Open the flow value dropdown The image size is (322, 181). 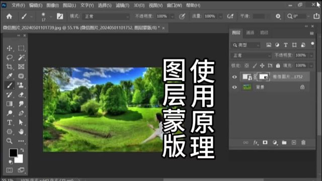click(x=220, y=17)
